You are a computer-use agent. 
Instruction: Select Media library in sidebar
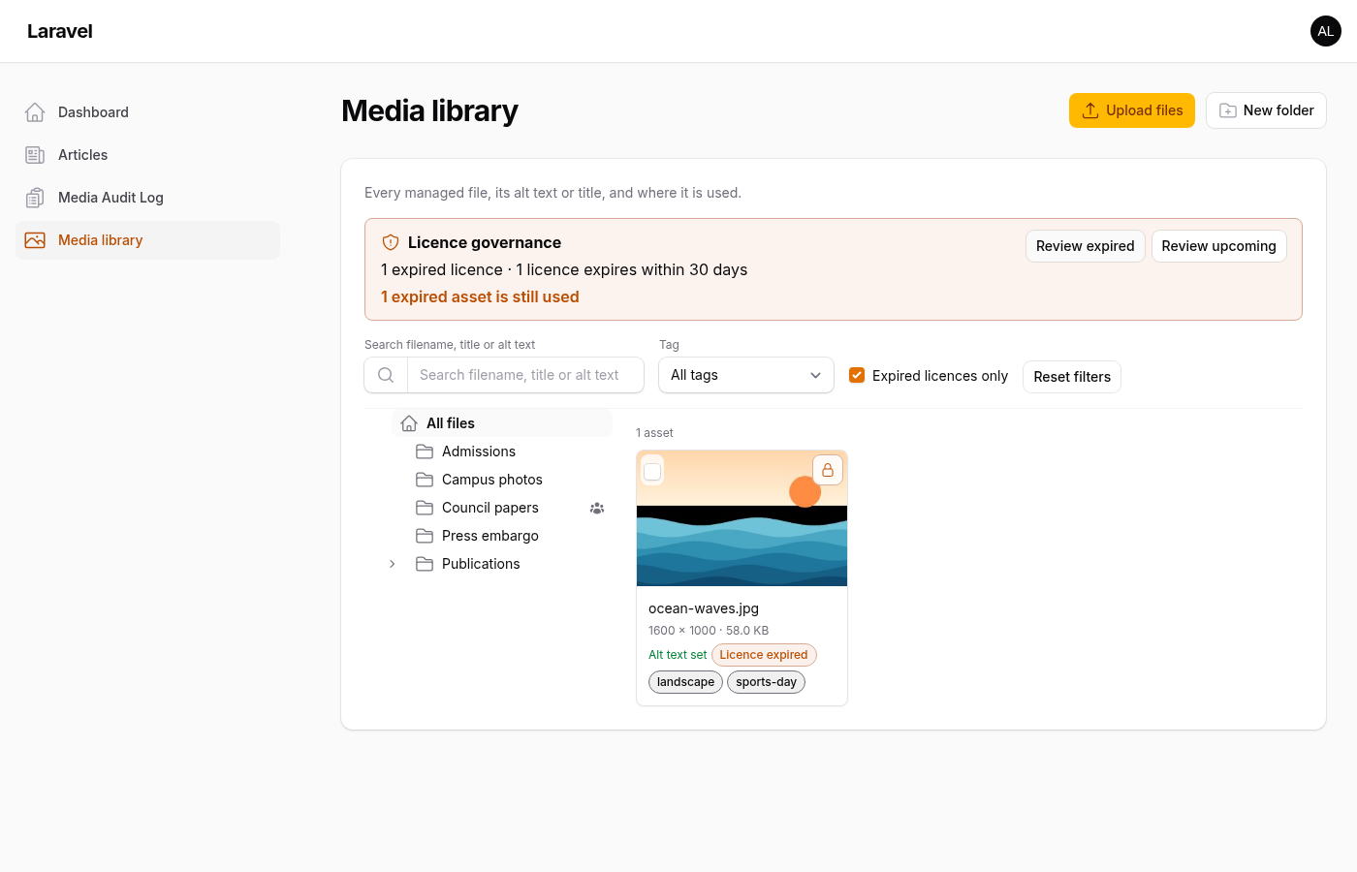(x=147, y=240)
